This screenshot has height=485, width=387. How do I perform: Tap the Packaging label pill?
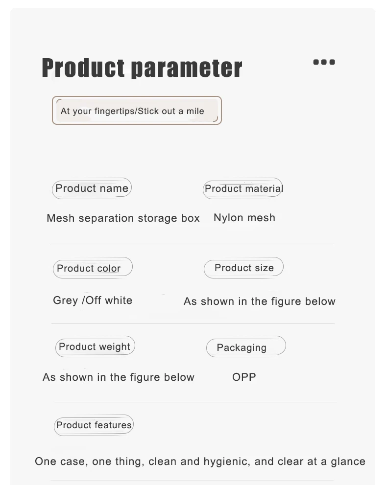coord(245,347)
